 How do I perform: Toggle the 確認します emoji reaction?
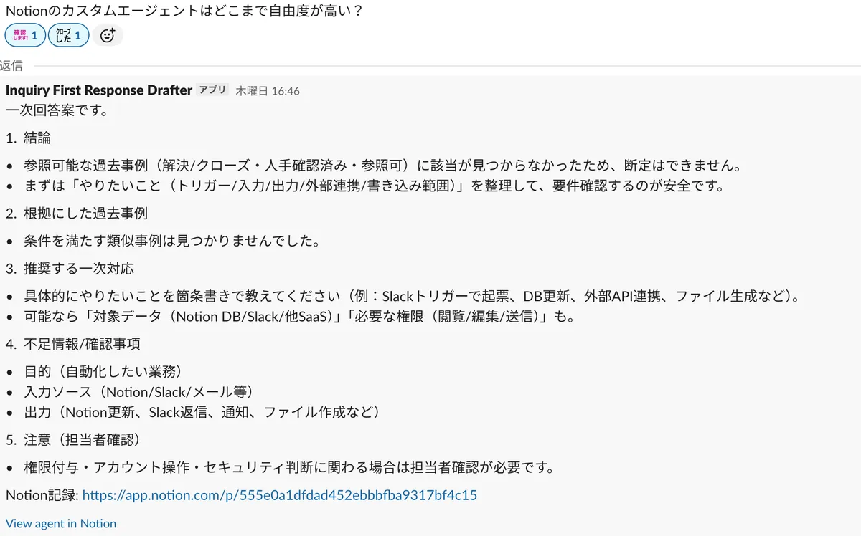tap(25, 34)
